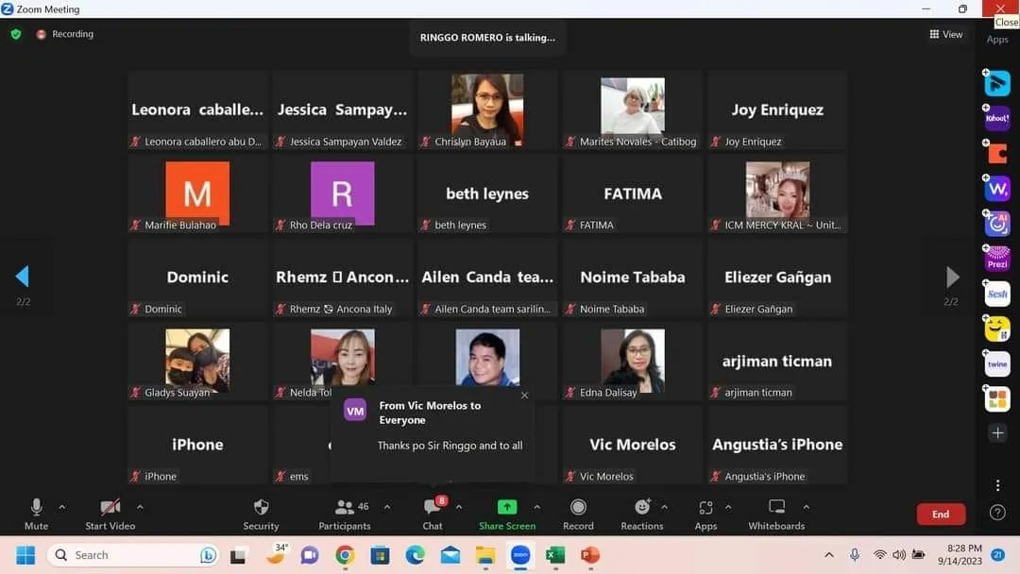Go to next gallery page with right arrow
The image size is (1020, 574).
(952, 277)
